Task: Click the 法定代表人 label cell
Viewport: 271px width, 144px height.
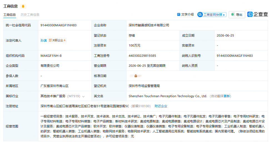Action: tap(21, 40)
